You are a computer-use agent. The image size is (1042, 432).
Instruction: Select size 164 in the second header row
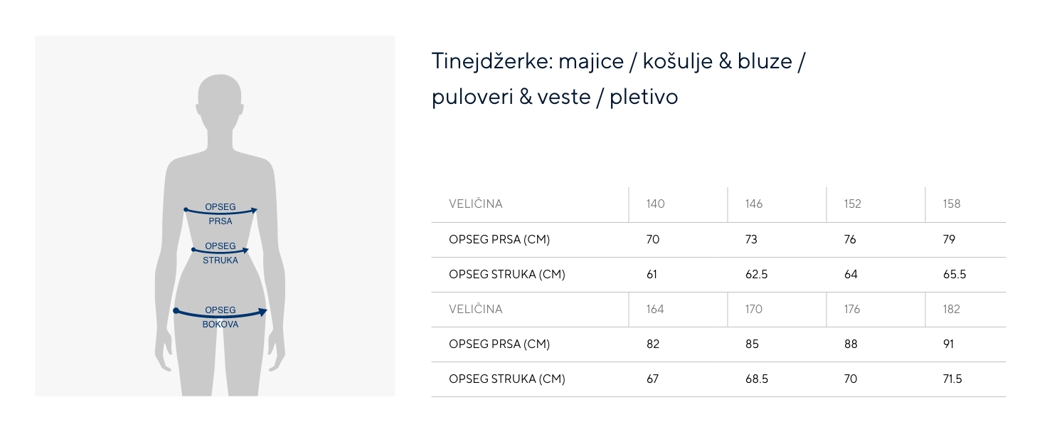[655, 309]
